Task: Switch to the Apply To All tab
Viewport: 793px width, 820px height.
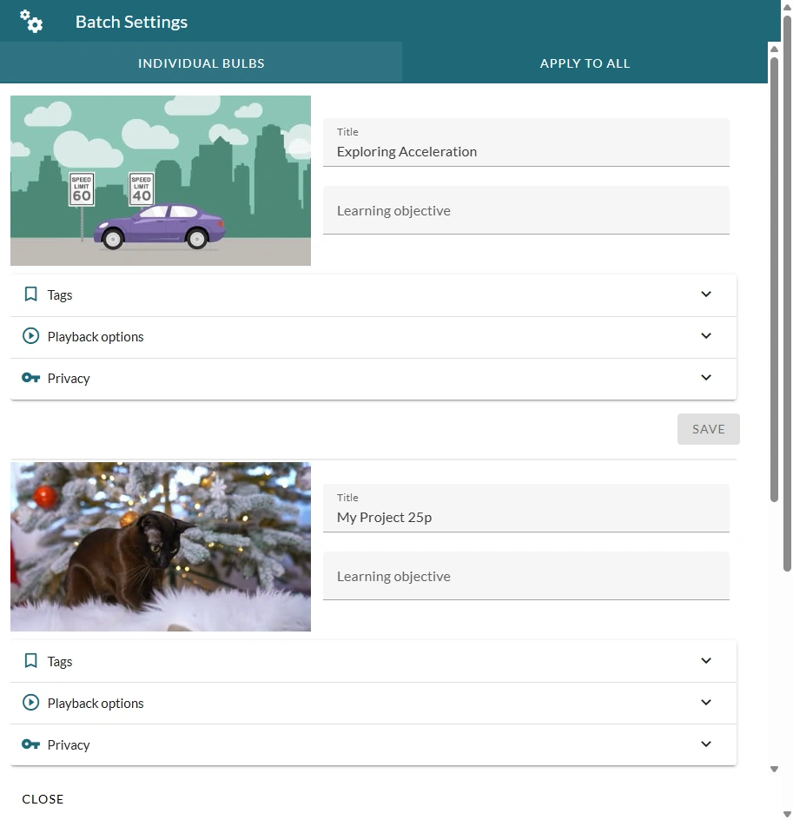Action: [585, 63]
